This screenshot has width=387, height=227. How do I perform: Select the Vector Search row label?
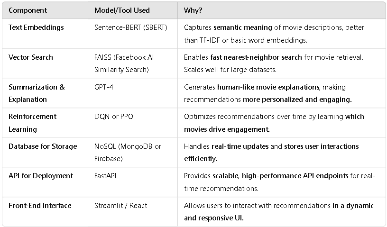pos(31,57)
